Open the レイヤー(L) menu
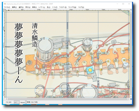Image resolution: width=139 pixels, height=111 pixels. pyautogui.click(x=42, y=7)
